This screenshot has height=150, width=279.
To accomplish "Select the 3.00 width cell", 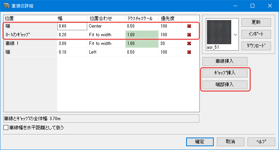I will [x=72, y=43].
